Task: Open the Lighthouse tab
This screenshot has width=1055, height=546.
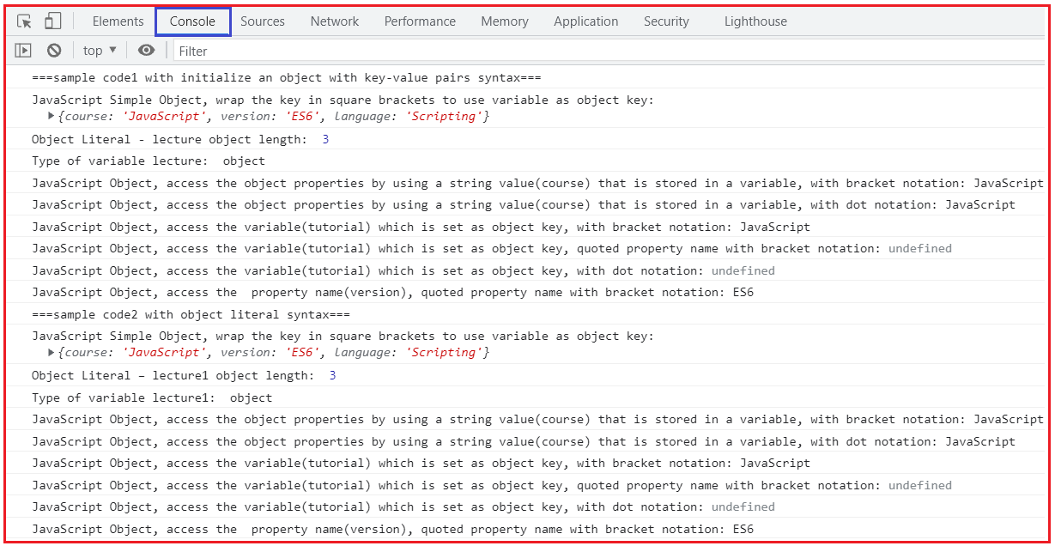Action: [755, 21]
